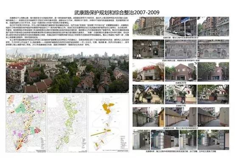This screenshot has height=158, width=235.
Task: Click the introductory text paragraph block
Action: click(x=67, y=31)
